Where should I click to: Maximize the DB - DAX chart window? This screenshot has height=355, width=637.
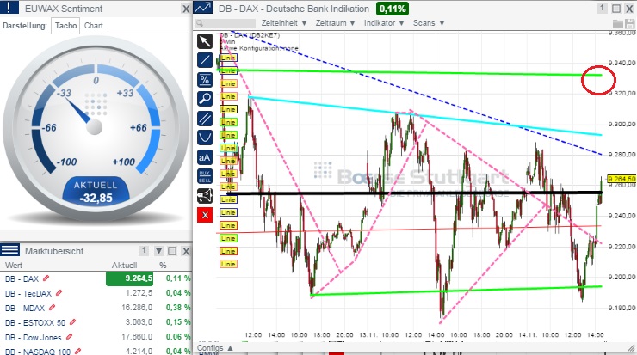click(616, 9)
